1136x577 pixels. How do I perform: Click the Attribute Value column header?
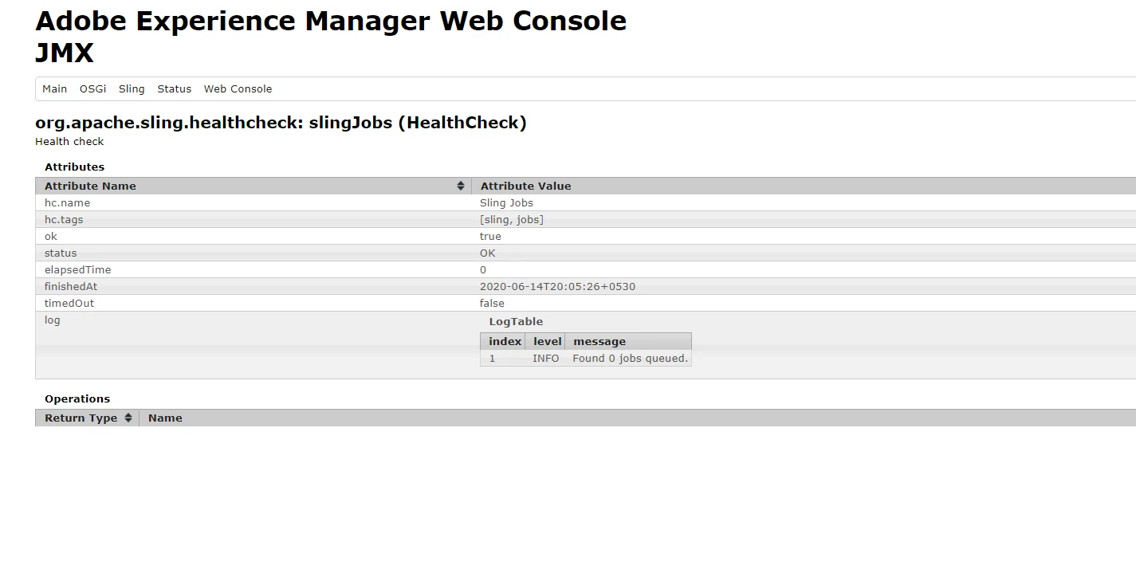click(x=804, y=186)
